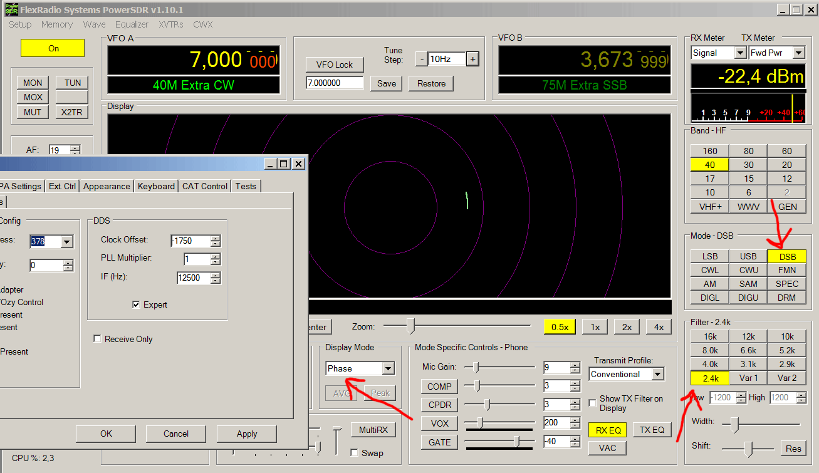819x473 pixels.
Task: Set zoom to 4x
Action: pos(659,327)
